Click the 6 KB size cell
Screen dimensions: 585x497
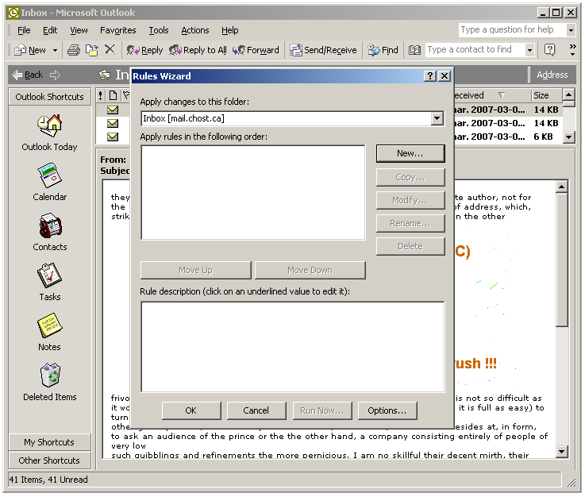[543, 137]
